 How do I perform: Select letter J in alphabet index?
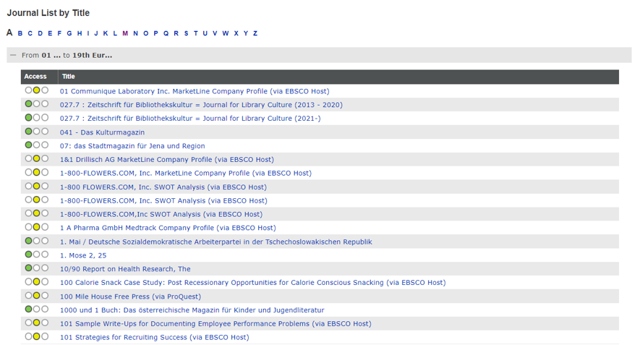(96, 33)
